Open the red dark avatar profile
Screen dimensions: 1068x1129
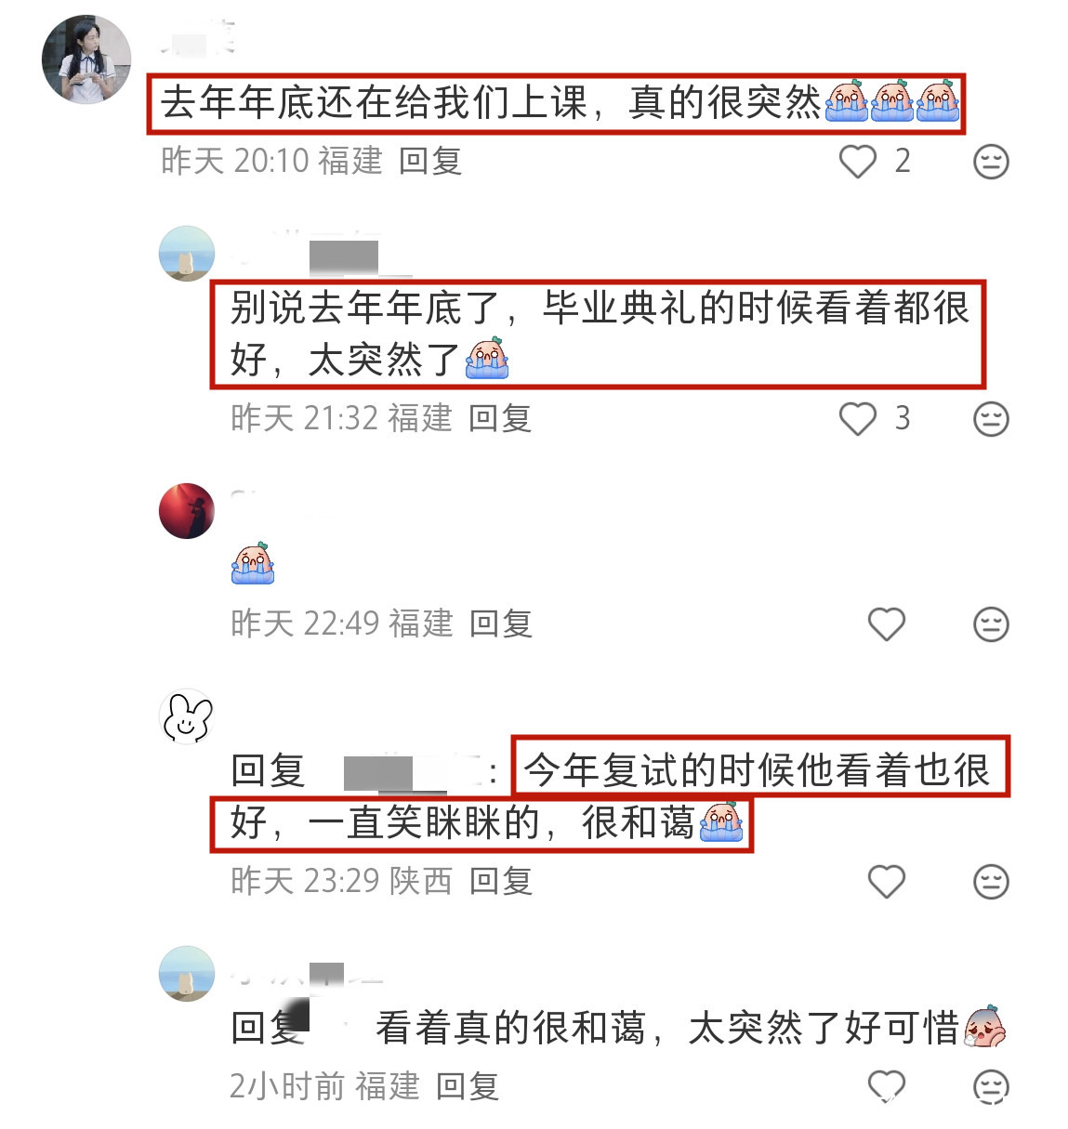[x=187, y=511]
